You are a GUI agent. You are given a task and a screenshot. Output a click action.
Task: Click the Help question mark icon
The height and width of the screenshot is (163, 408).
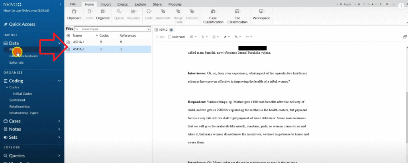click(381, 4)
